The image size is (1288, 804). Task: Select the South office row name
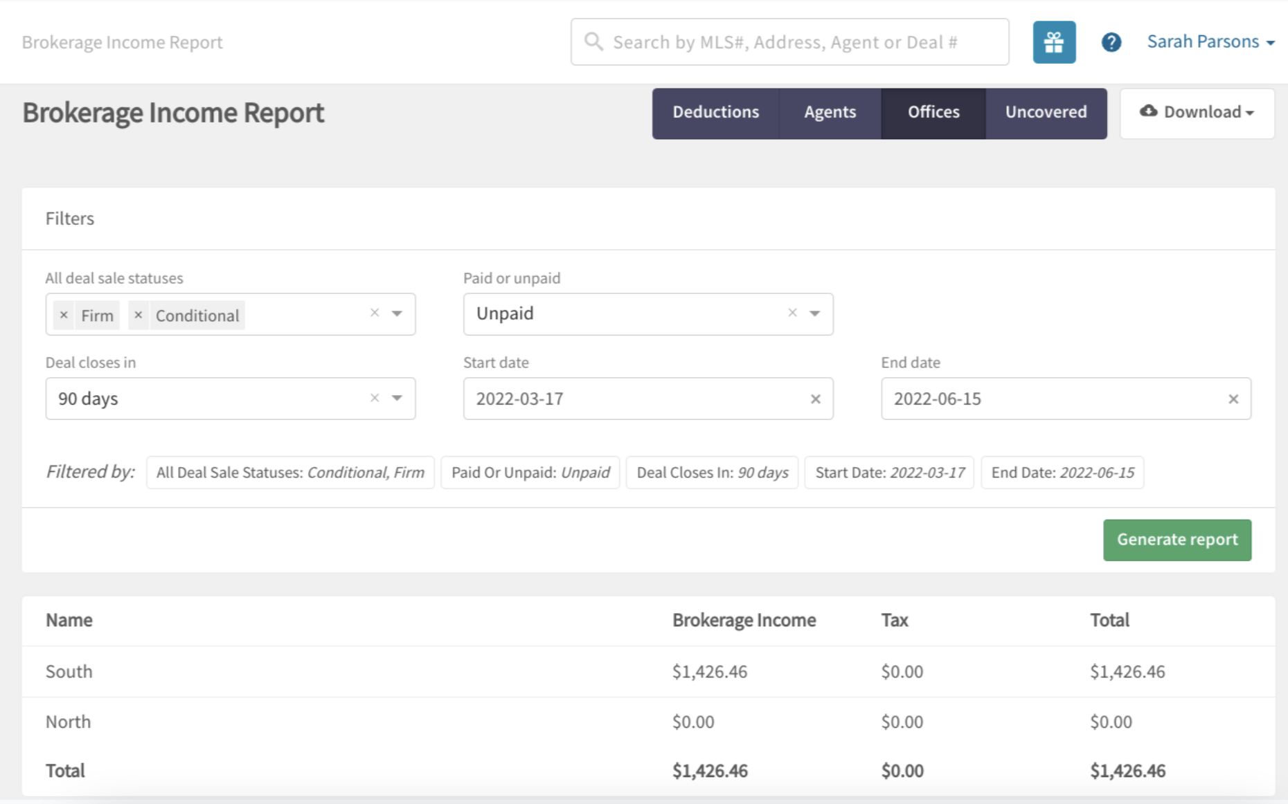pos(69,671)
